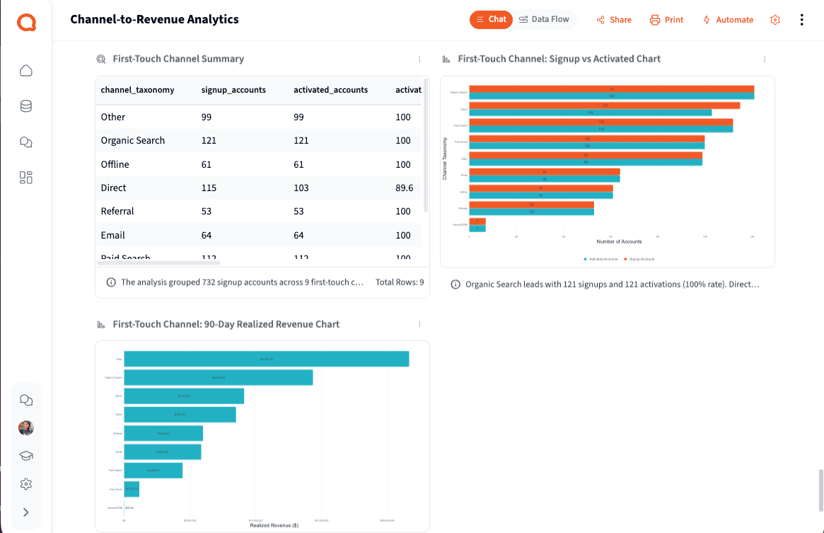Click the orange app logo

[x=26, y=22]
